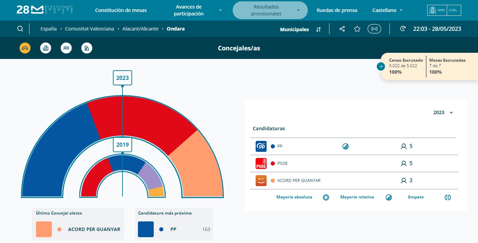The image size is (478, 243).
Task: Open the Avances de participación menu
Action: click(198, 10)
